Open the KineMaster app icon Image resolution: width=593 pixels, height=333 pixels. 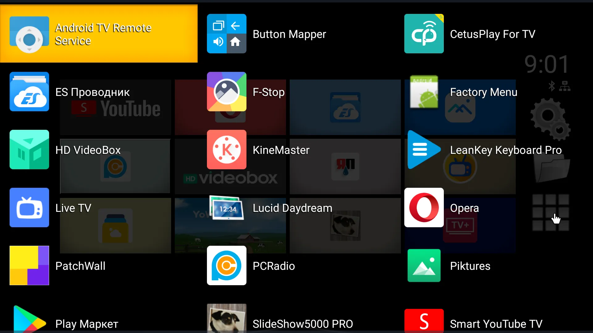[x=227, y=150]
